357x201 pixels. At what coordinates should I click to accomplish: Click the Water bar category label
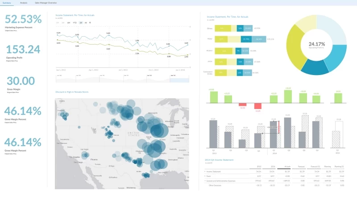(210, 39)
